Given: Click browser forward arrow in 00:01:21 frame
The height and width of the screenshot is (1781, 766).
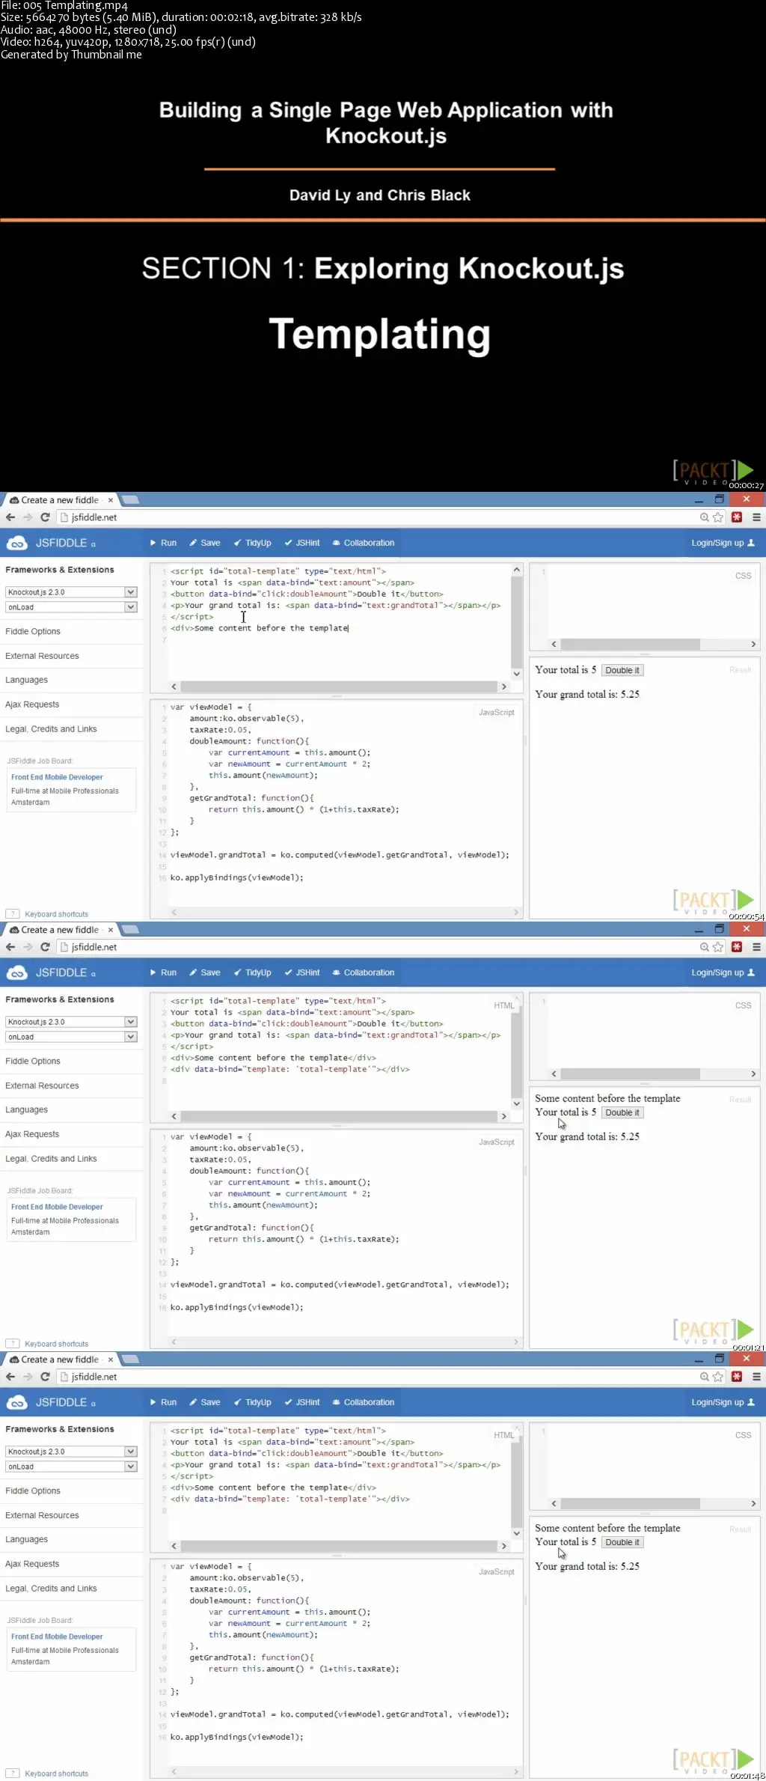Looking at the screenshot, I should click(28, 947).
